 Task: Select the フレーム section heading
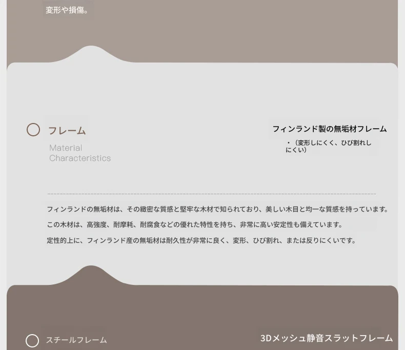67,131
